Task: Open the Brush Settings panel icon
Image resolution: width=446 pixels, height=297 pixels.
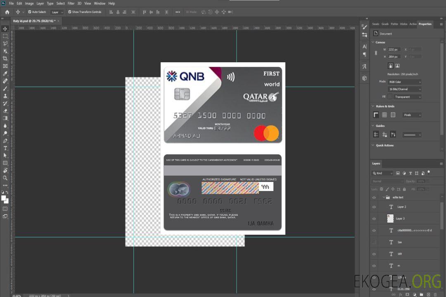Action: click(x=364, y=27)
